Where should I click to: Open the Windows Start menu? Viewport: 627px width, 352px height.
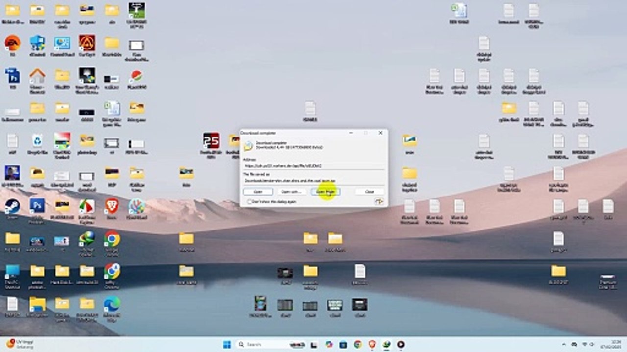pyautogui.click(x=227, y=344)
